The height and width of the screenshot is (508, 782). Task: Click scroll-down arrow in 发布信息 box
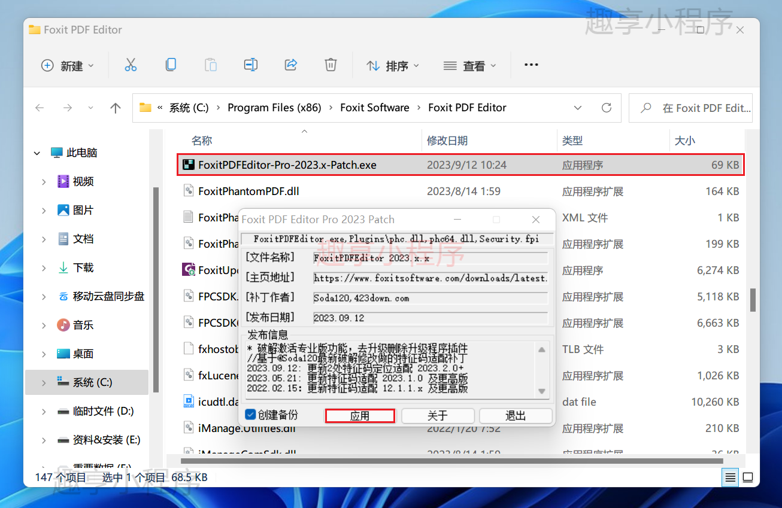[541, 391]
